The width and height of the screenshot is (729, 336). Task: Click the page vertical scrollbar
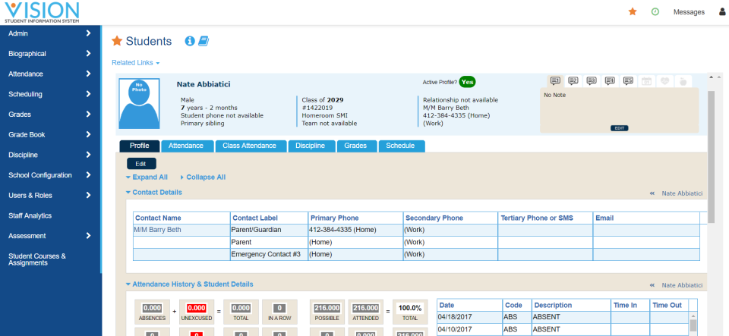pos(711,152)
